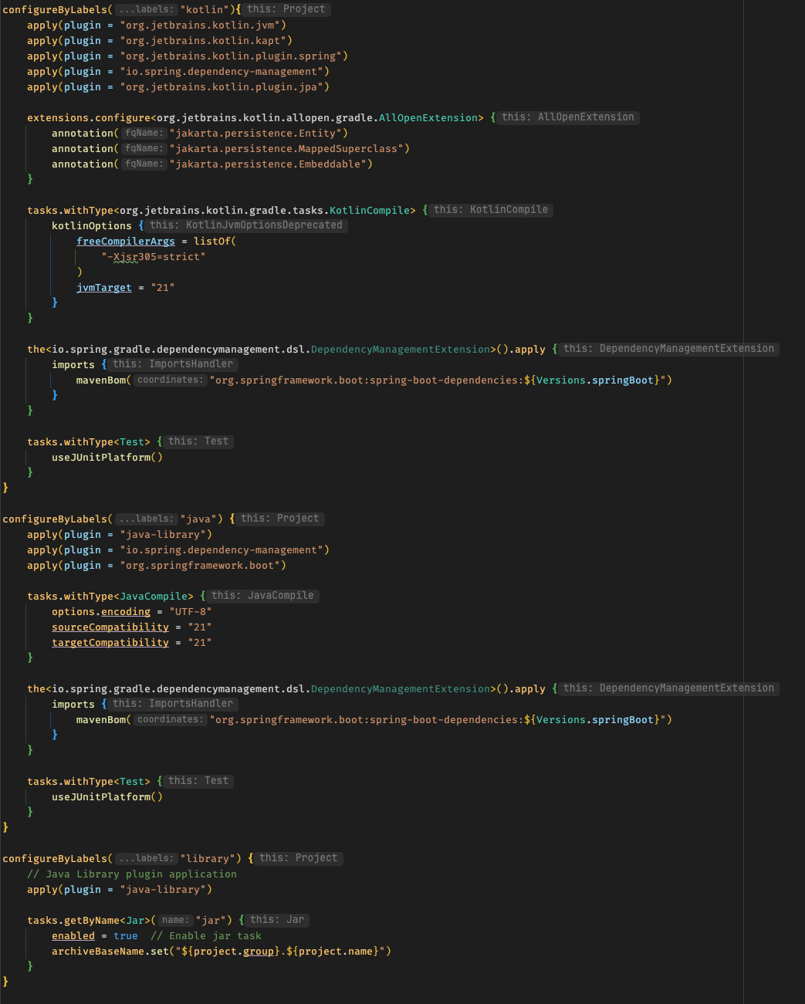The image size is (805, 1004).
Task: Click the encoding property after options
Action: pyautogui.click(x=126, y=611)
